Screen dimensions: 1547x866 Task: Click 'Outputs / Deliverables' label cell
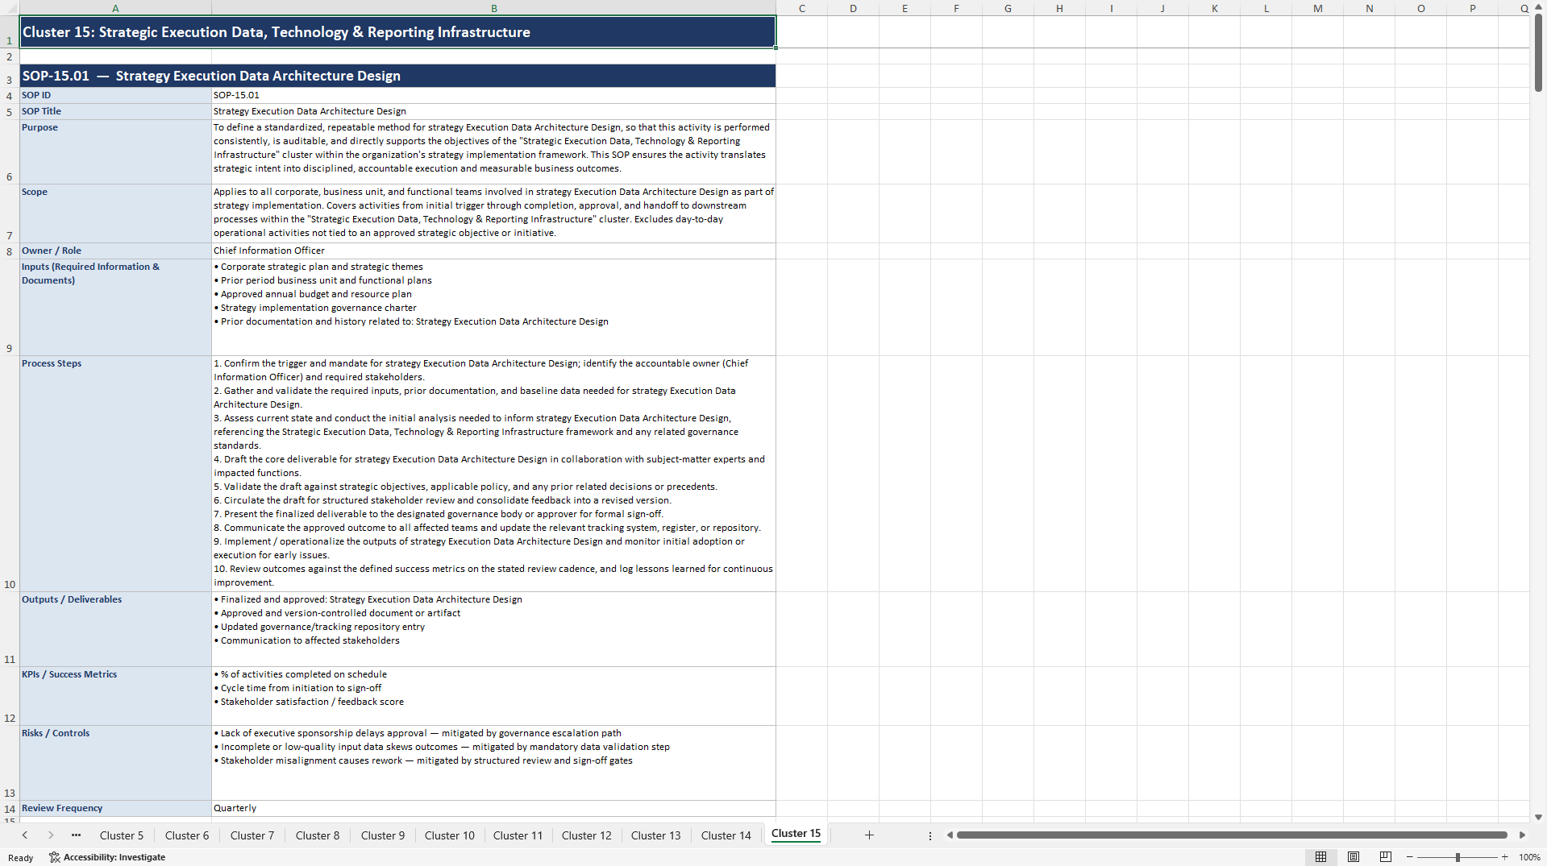(x=115, y=629)
